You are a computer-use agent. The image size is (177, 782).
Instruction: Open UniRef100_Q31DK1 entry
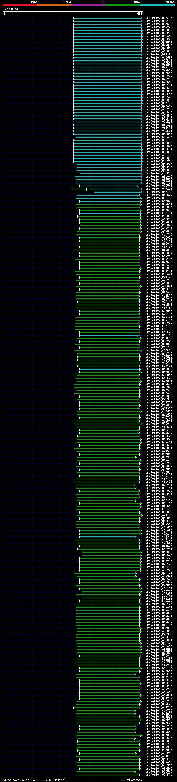[158, 741]
